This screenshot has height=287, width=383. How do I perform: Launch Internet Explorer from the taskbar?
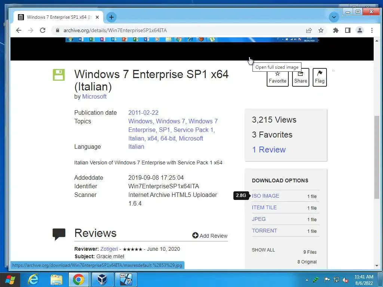[x=33, y=280]
